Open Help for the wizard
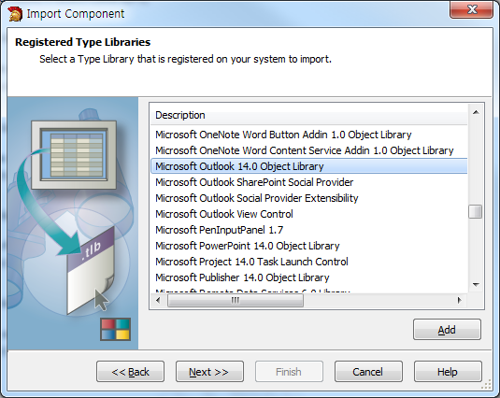This screenshot has height=398, width=500. (x=448, y=372)
